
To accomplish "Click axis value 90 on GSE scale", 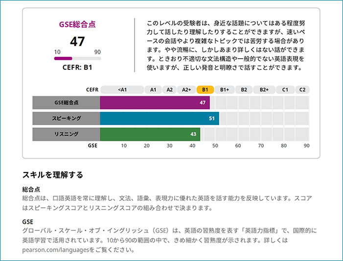I will [x=306, y=146].
